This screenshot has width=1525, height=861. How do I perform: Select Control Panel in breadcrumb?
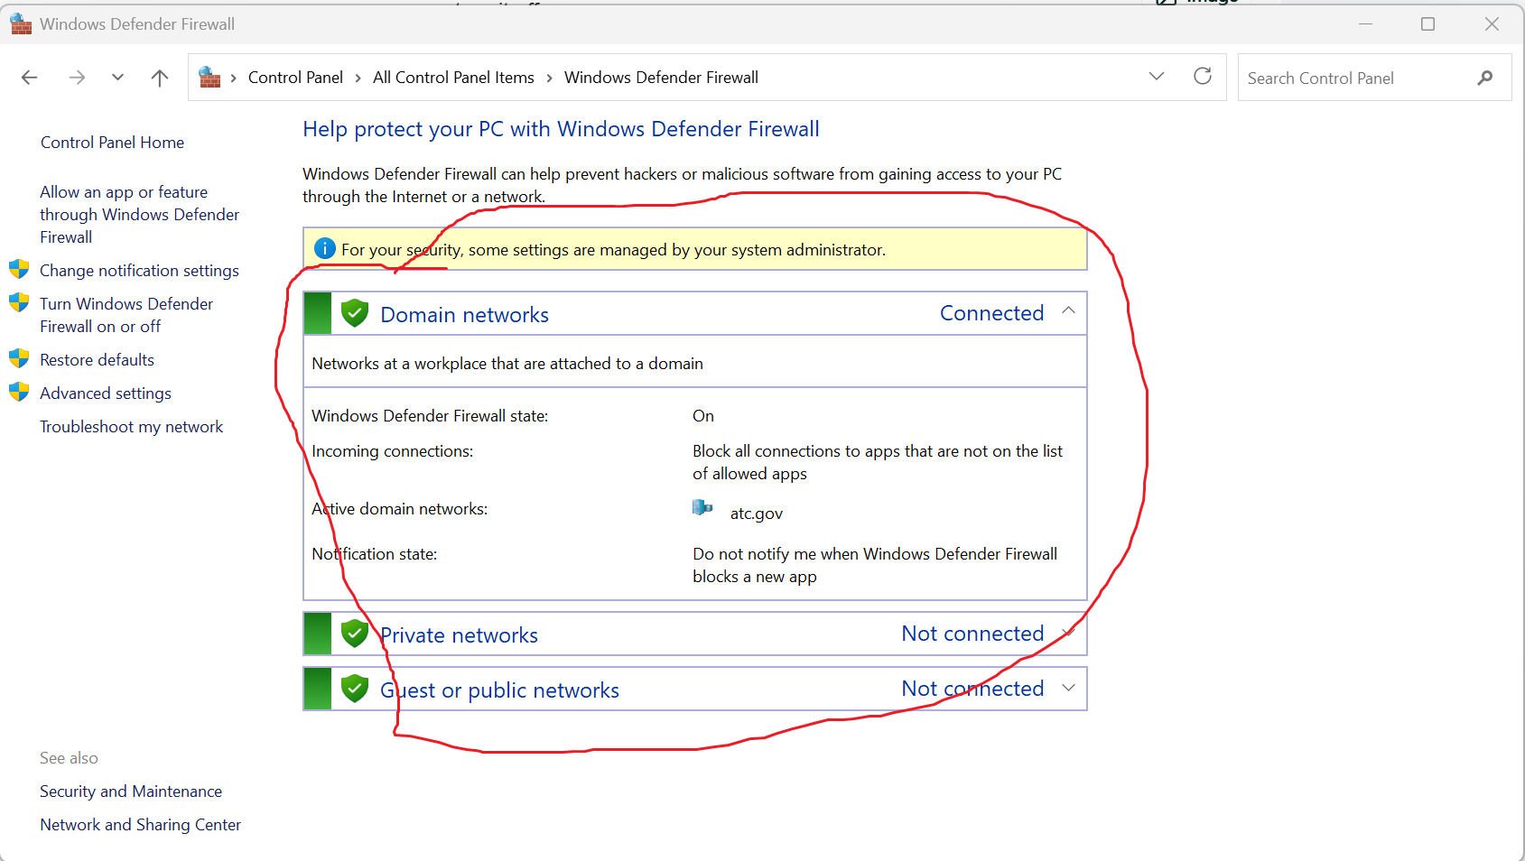pyautogui.click(x=295, y=78)
